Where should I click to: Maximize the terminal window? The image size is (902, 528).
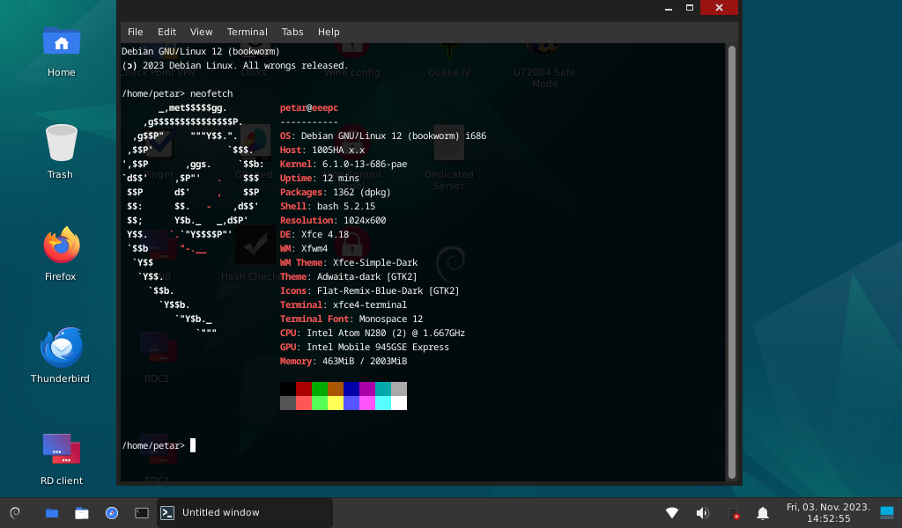[690, 8]
